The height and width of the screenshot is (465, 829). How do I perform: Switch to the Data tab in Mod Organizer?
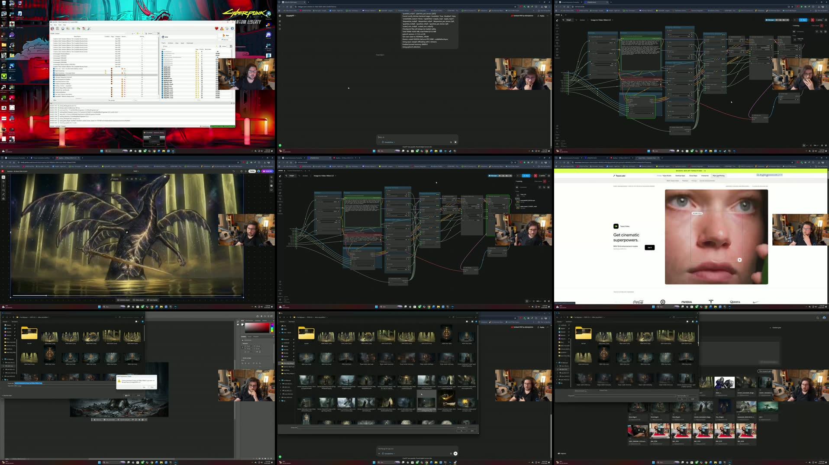(x=177, y=43)
